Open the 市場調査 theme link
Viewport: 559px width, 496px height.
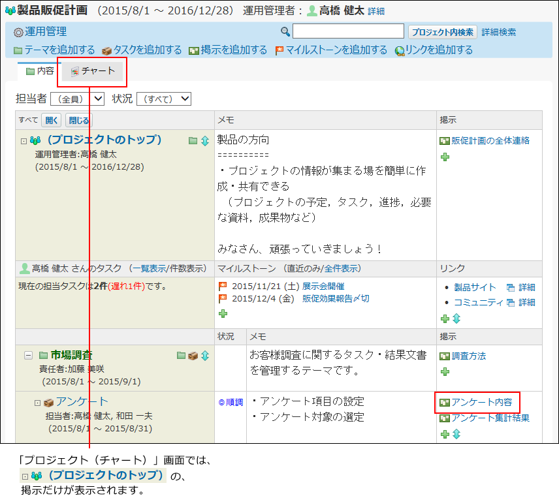coord(71,355)
